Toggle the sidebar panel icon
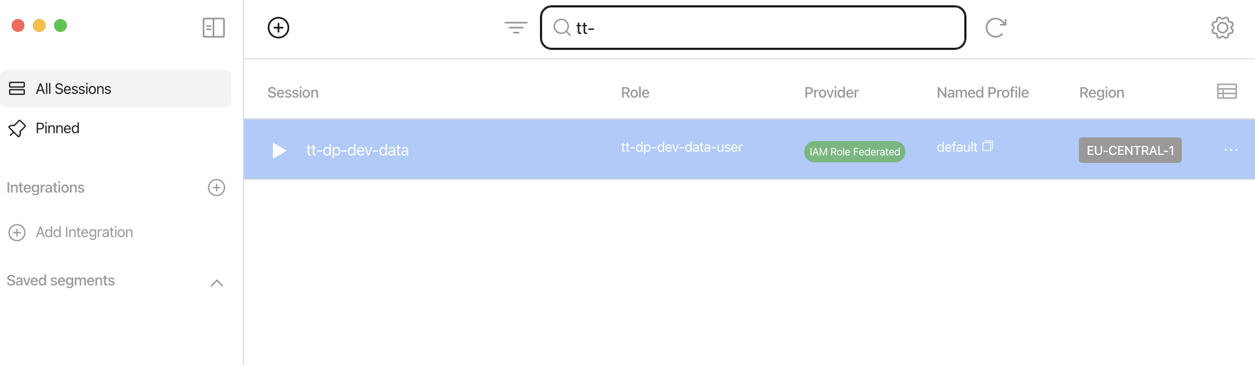 pos(213,28)
